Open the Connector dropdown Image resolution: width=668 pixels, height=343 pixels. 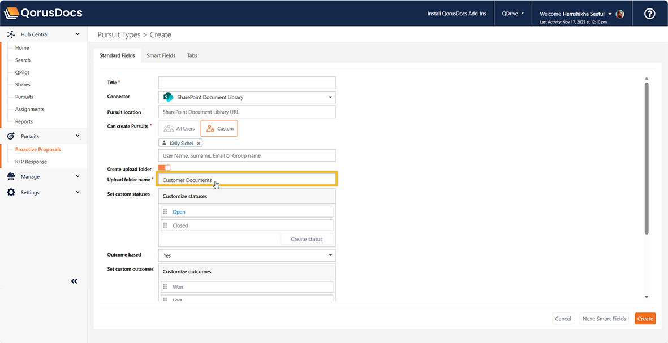click(247, 97)
